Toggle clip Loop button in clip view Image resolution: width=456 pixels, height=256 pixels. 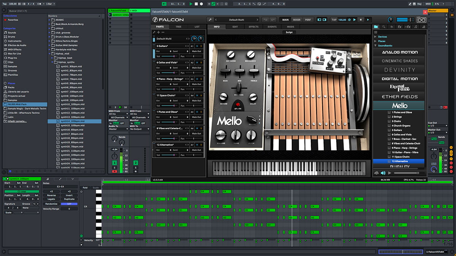click(21, 192)
